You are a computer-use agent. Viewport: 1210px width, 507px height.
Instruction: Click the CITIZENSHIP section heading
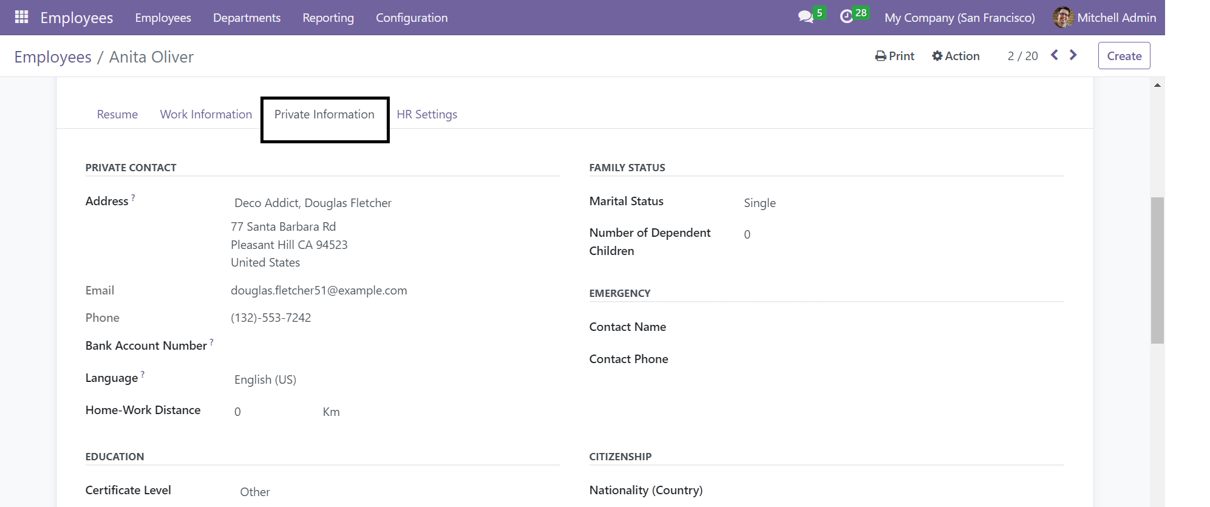[x=620, y=457]
